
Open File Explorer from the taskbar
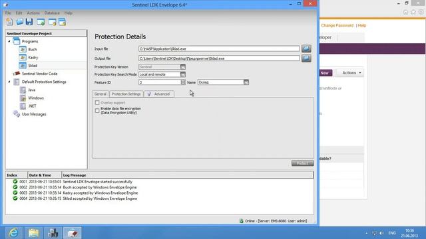coord(33,233)
